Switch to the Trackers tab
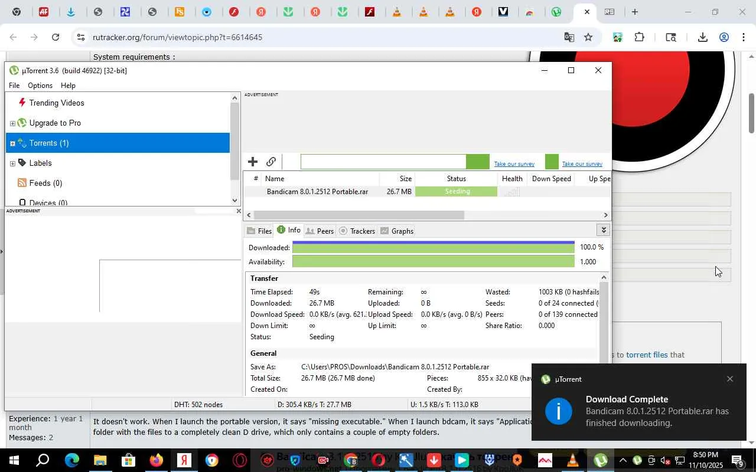This screenshot has width=756, height=472. click(357, 231)
